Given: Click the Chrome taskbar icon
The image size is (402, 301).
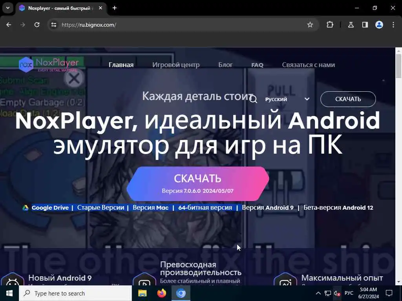Looking at the screenshot, I should point(181,293).
